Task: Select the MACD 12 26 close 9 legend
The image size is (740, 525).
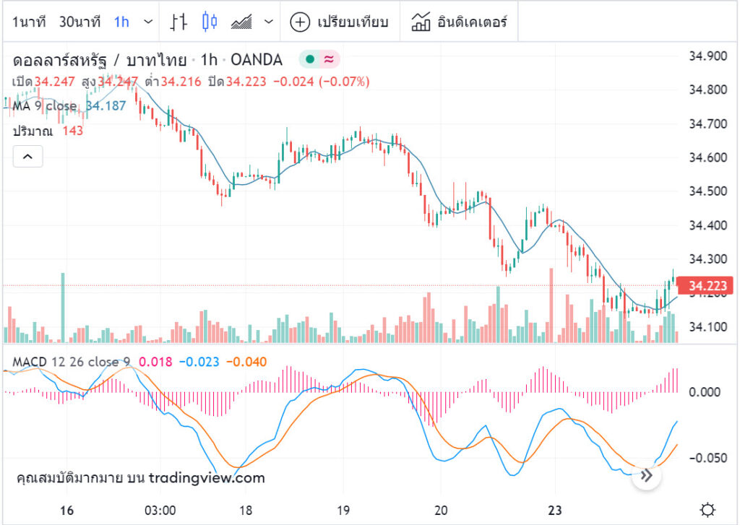Action: 71,362
